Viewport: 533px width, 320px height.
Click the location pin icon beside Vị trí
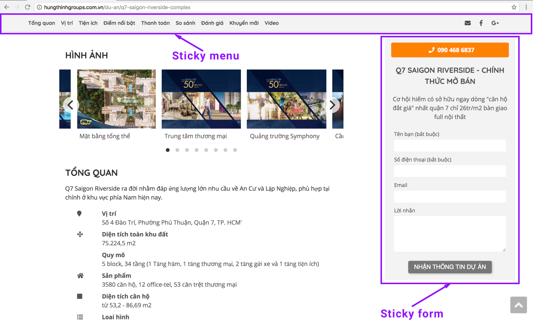(x=79, y=214)
